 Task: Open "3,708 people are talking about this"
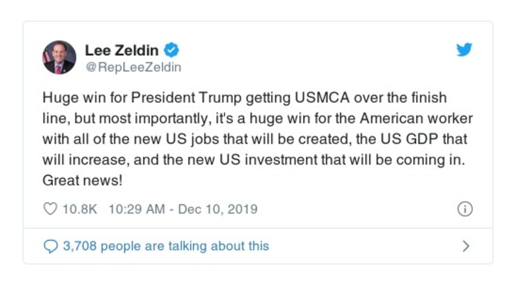165,246
